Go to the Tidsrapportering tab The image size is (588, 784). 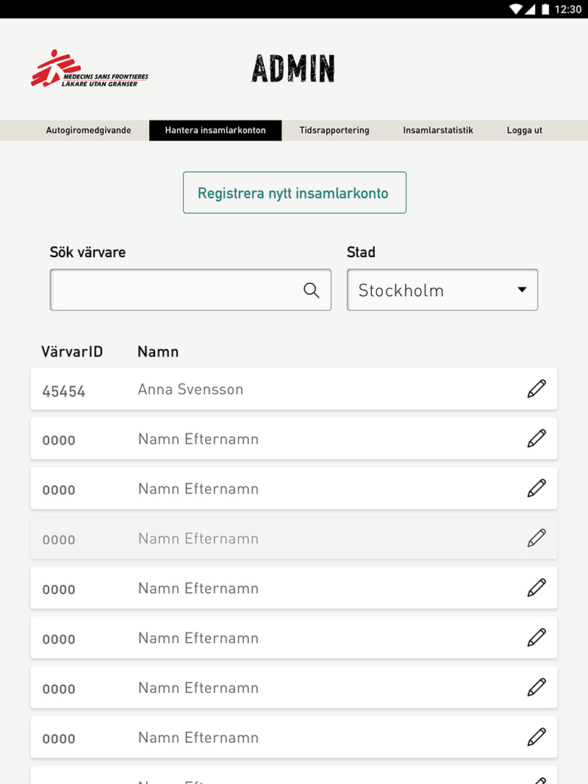click(x=334, y=131)
